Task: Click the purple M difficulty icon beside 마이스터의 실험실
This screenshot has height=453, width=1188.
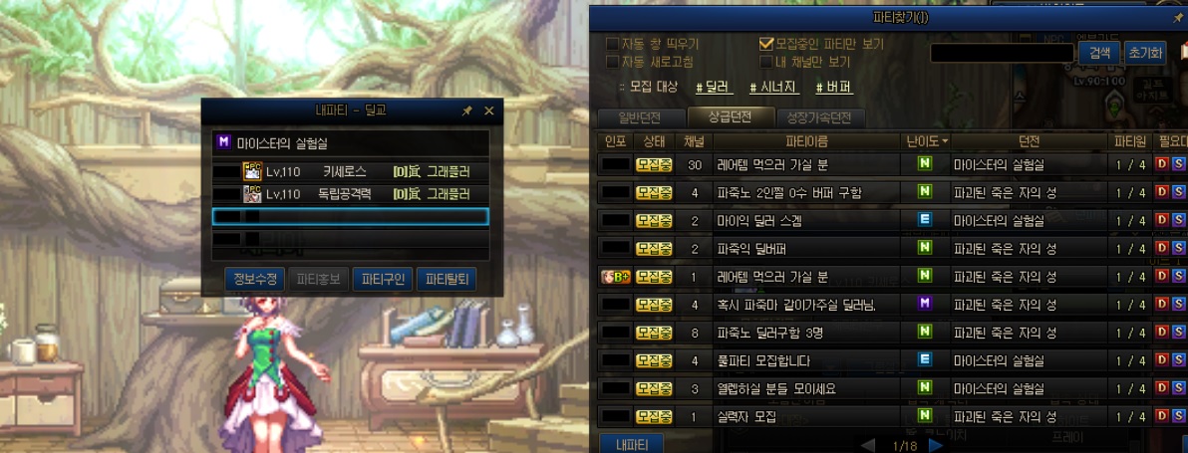Action: [223, 141]
